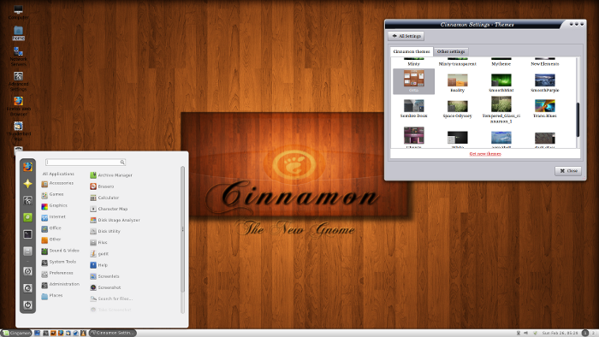
Task: Select Sound & Video category in menu
Action: [61, 251]
